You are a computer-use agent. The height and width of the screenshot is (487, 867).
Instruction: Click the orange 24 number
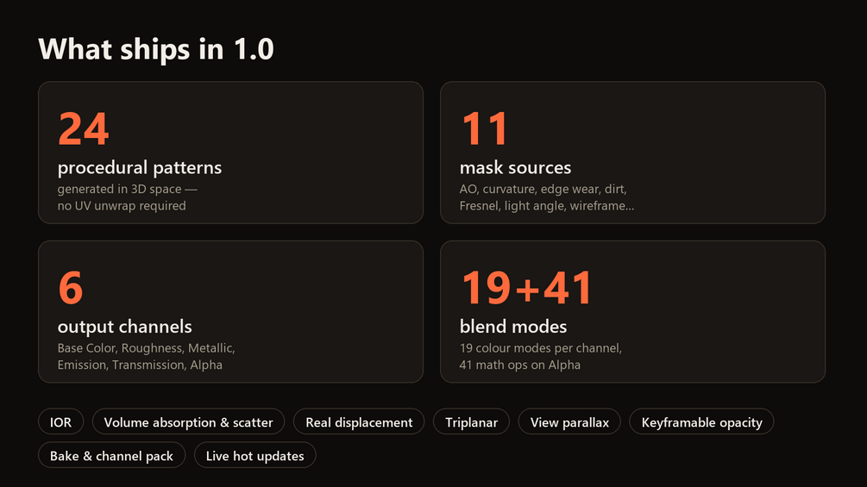(x=84, y=128)
